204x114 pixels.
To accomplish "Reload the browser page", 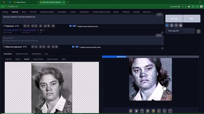I will pos(3,6).
